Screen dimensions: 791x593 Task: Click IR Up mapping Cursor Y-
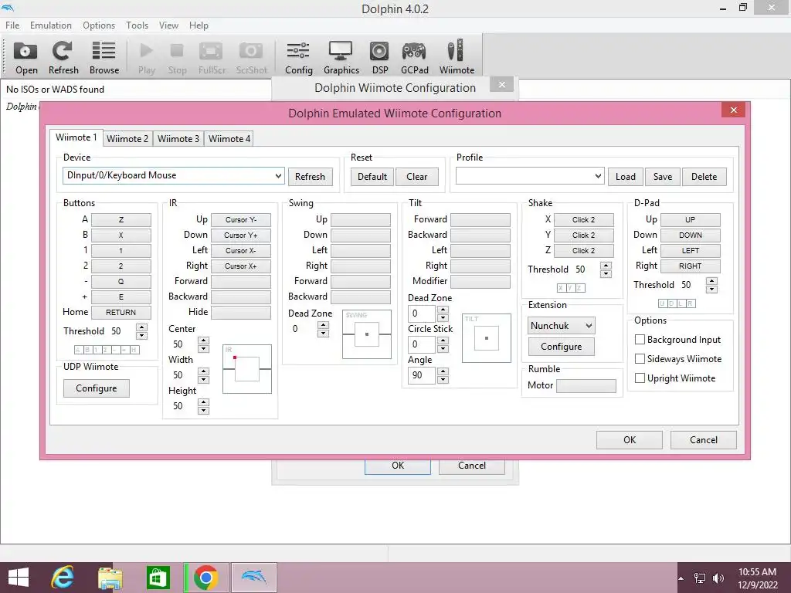point(241,219)
